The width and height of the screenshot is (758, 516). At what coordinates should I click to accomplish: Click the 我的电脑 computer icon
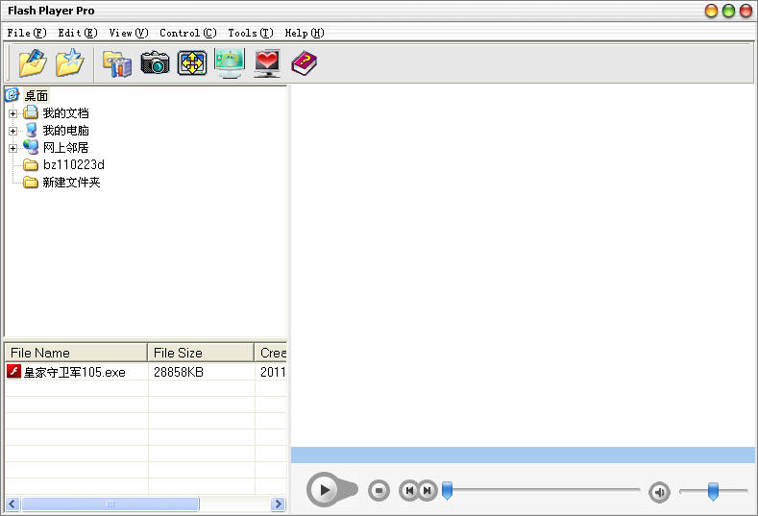31,130
